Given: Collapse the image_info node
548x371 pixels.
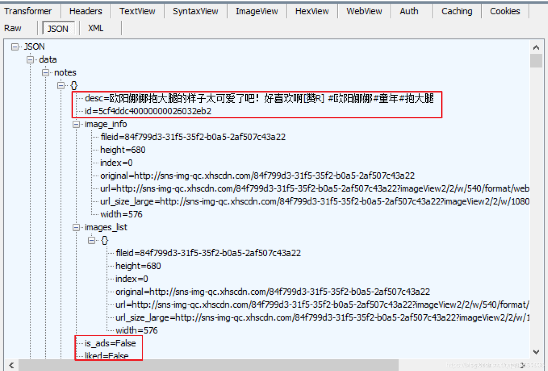Looking at the screenshot, I should pos(76,124).
